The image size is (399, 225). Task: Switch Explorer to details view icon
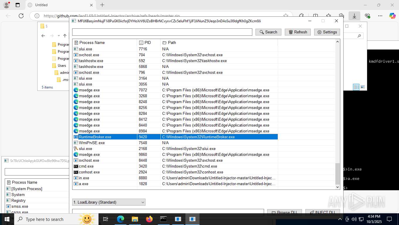click(x=356, y=87)
